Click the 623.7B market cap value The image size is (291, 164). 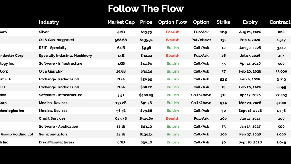tap(121, 118)
